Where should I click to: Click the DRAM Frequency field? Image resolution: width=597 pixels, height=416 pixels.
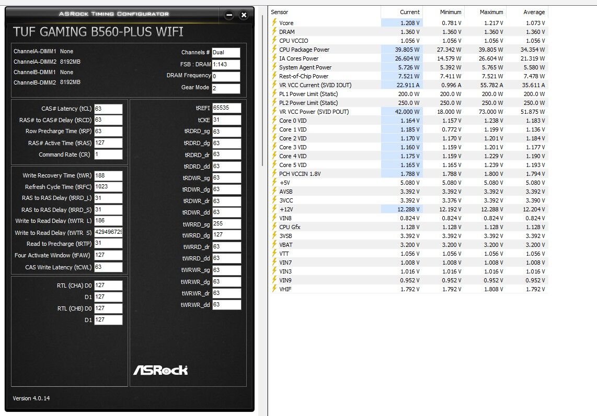tap(226, 76)
